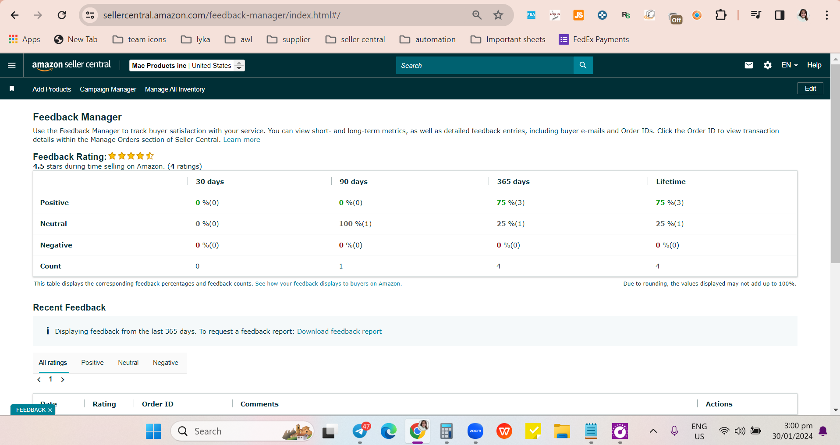Image resolution: width=840 pixels, height=445 pixels.
Task: Click the search magnifier button in Seller Central
Action: 583,65
